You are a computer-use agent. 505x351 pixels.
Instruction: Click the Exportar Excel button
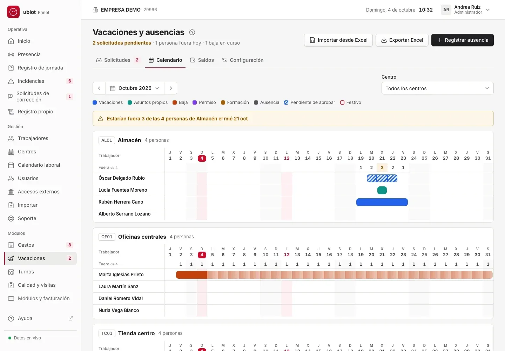[402, 40]
